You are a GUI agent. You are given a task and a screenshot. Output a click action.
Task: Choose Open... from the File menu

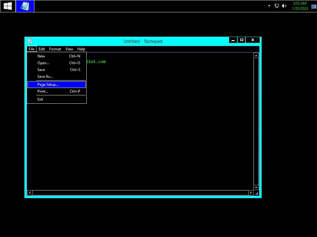(57, 63)
